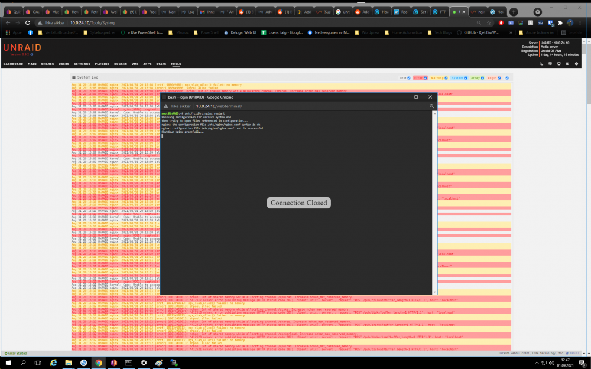Toggle the Warning log filter checkbox
The width and height of the screenshot is (591, 369).
[446, 78]
